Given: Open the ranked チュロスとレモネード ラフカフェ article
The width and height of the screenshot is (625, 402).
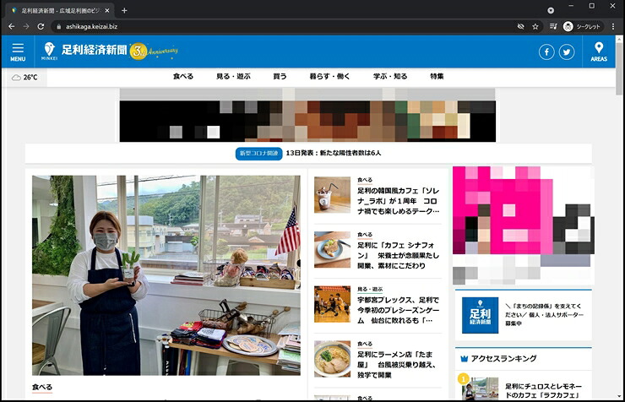Looking at the screenshot, I should click(543, 391).
